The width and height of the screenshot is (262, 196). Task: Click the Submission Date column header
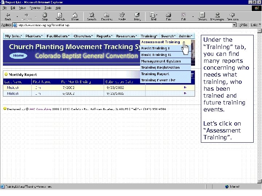coord(119,82)
